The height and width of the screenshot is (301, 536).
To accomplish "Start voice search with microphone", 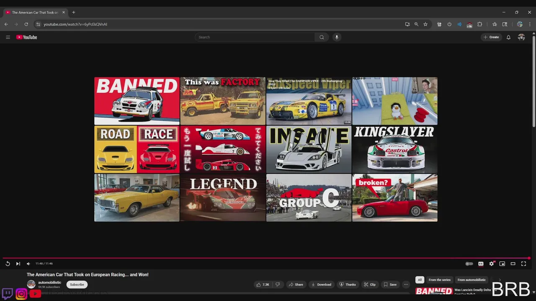I will point(336,37).
